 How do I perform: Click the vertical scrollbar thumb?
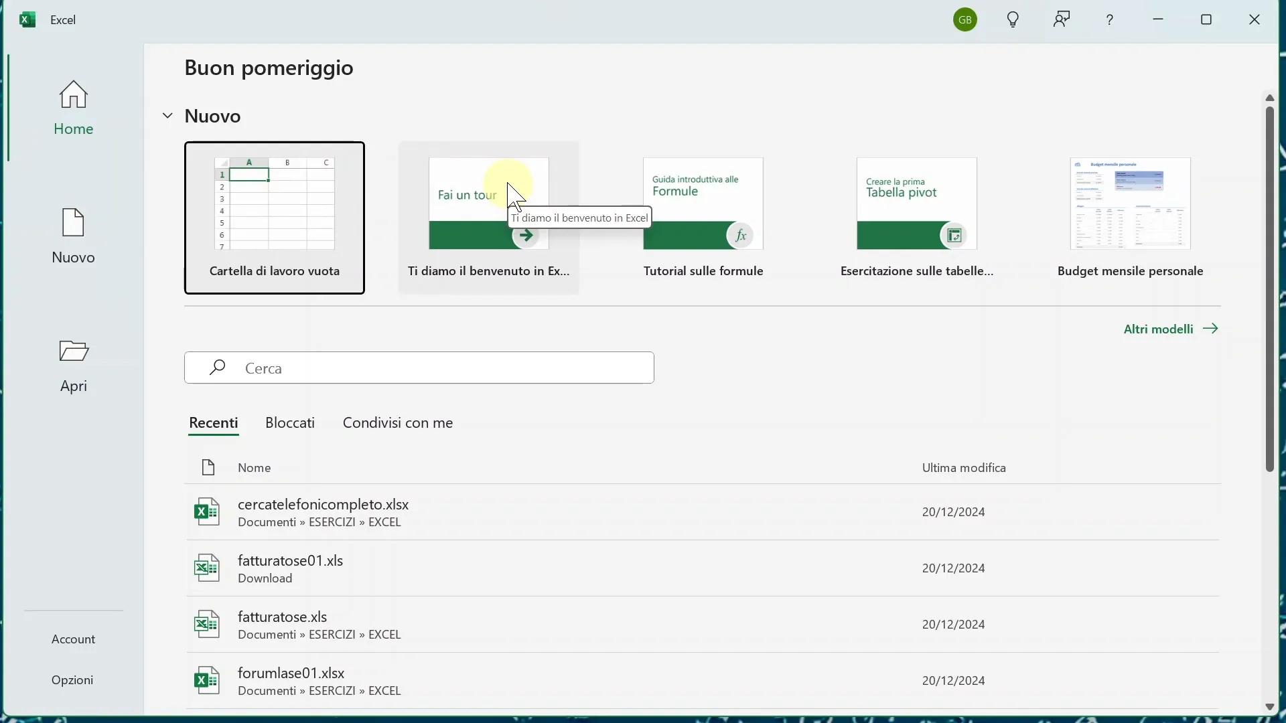[1270, 289]
